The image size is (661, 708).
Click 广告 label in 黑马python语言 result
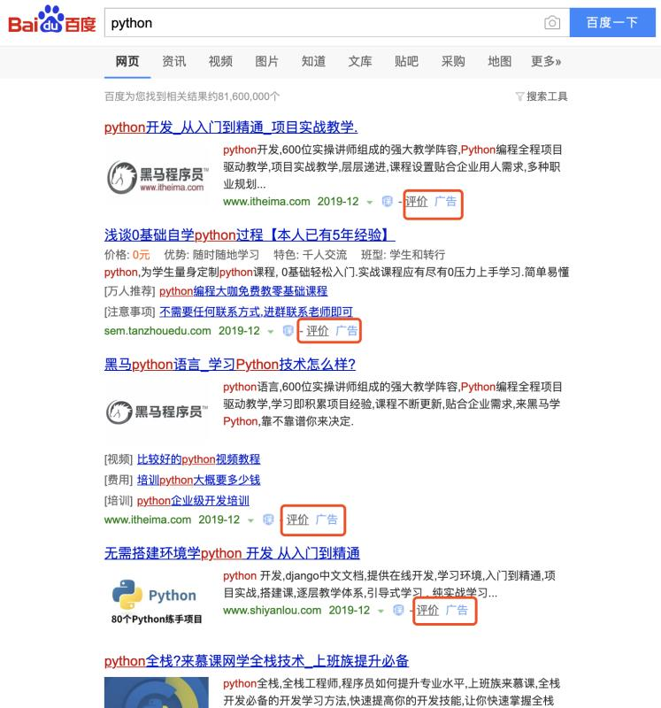pyautogui.click(x=327, y=519)
